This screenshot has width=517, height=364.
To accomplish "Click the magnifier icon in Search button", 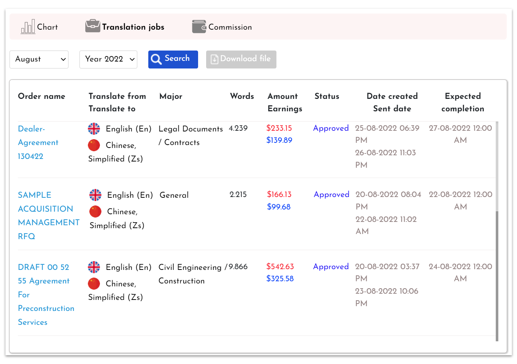I will [156, 59].
